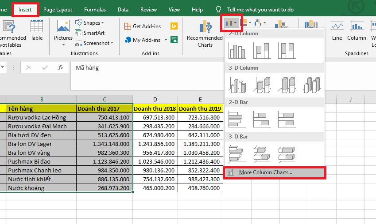Click the Bing Maps add-in icon
Image resolution: width=376 pixels, height=224 pixels.
click(174, 26)
